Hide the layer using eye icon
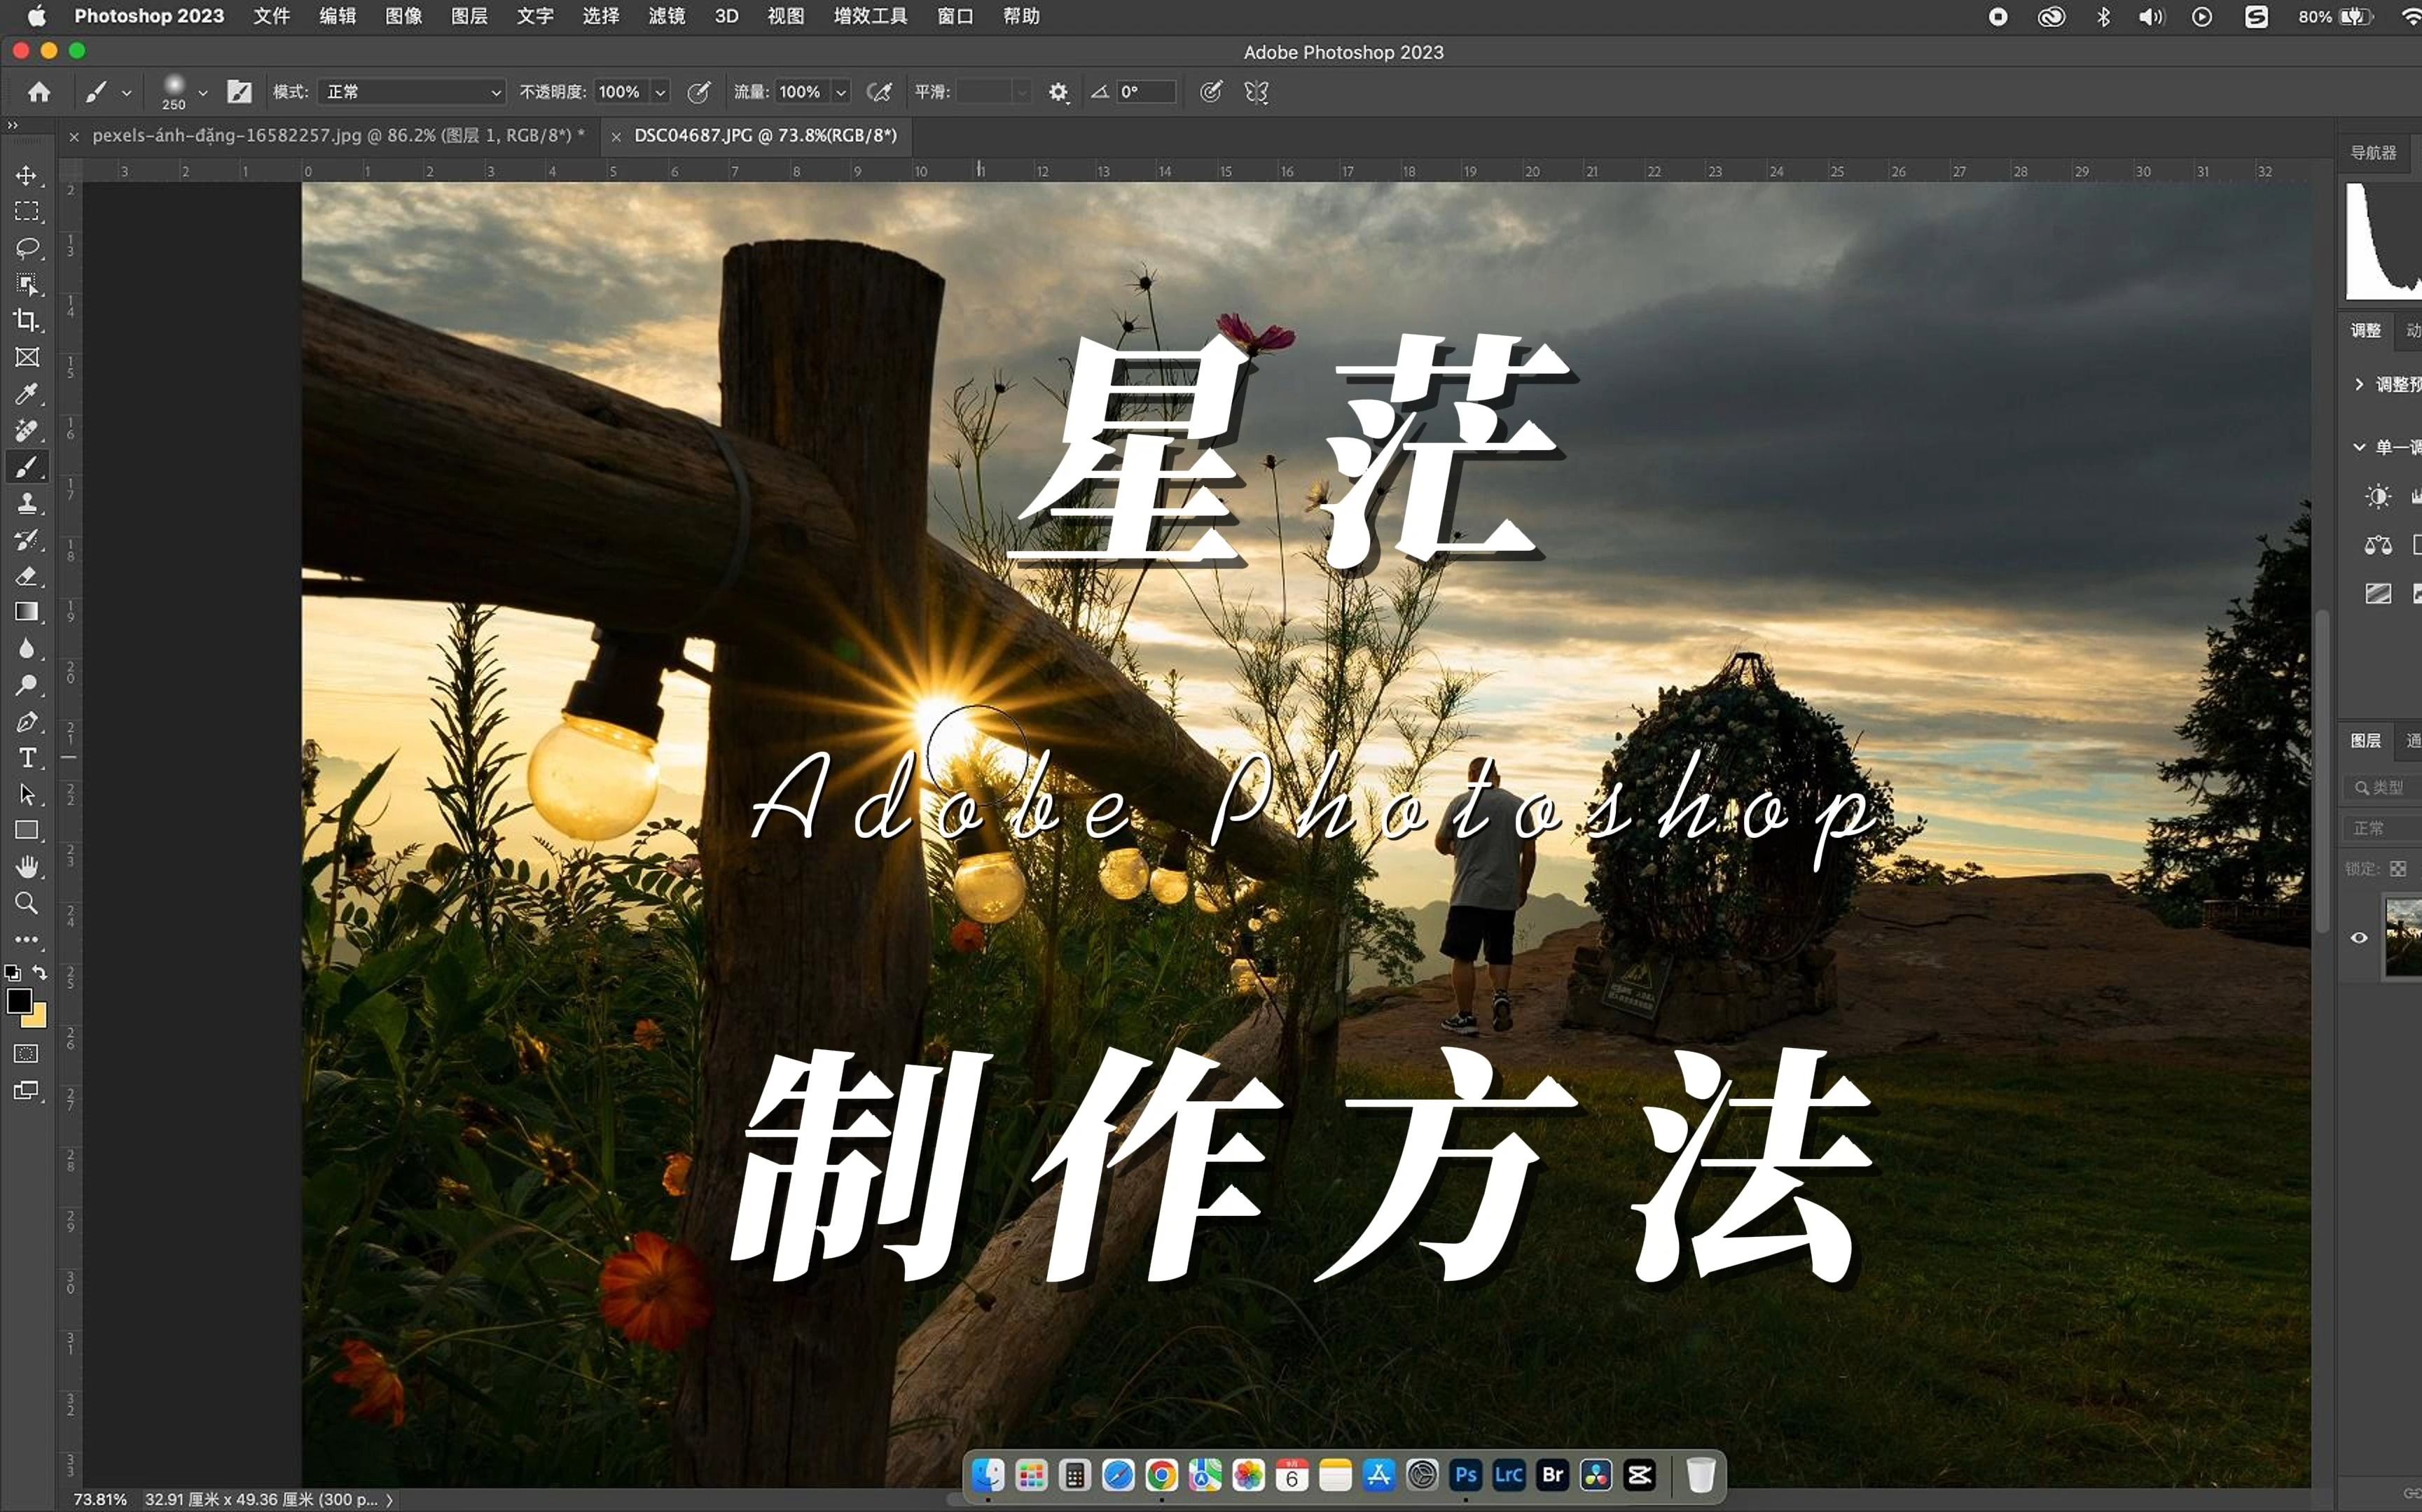Viewport: 2422px width, 1512px height. click(2359, 938)
